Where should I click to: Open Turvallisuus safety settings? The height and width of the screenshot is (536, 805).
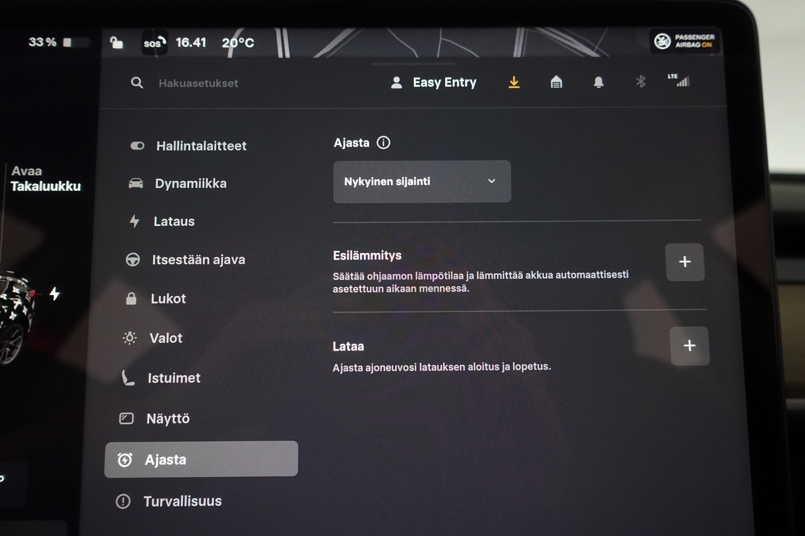169,501
